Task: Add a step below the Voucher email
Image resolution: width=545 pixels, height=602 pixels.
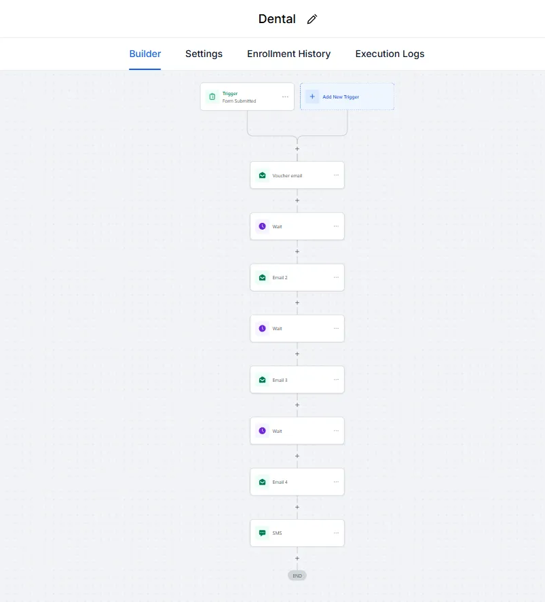Action: pyautogui.click(x=297, y=200)
